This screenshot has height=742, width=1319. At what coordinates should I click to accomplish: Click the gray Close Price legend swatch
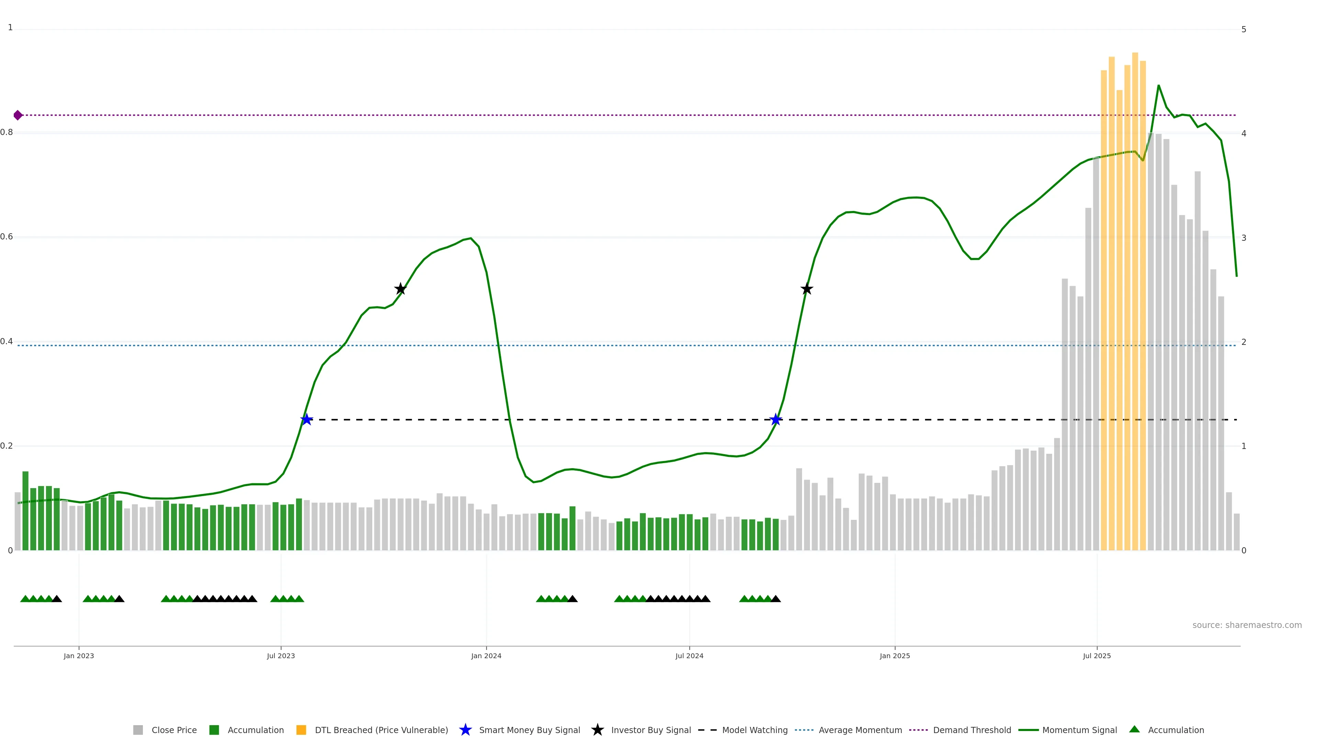pos(138,730)
